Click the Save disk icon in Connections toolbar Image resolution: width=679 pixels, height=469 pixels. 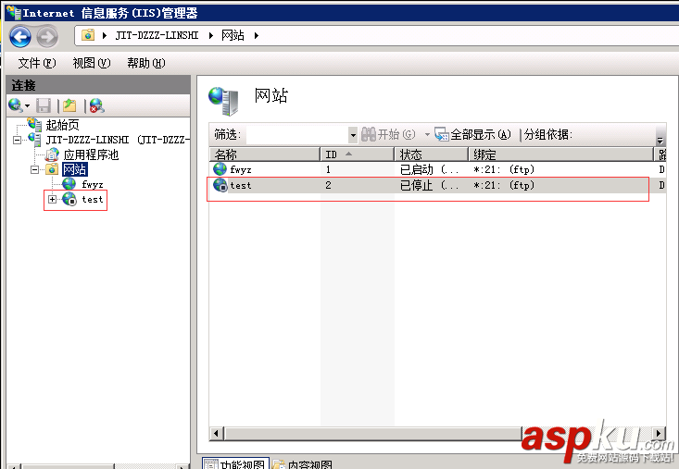point(44,105)
